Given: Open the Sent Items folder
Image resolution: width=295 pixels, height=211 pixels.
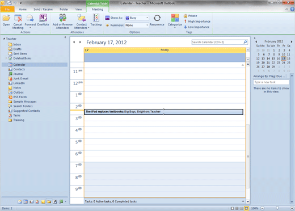Looking at the screenshot, I should click(20, 54).
